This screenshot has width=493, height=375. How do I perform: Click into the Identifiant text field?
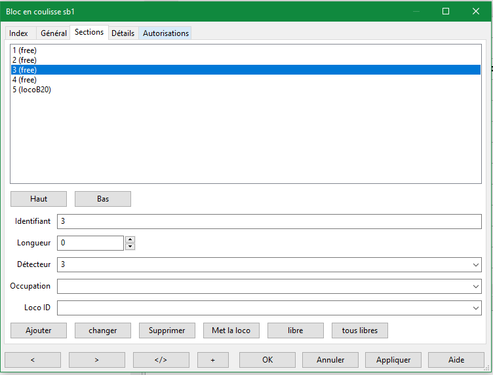[x=269, y=221]
